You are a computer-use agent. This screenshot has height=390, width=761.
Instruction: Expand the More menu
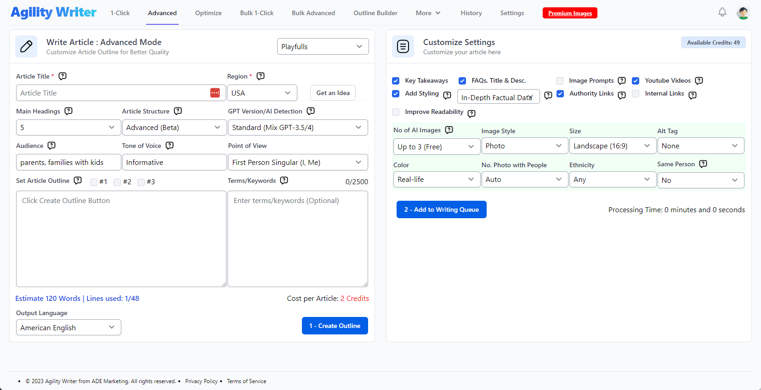tap(428, 13)
